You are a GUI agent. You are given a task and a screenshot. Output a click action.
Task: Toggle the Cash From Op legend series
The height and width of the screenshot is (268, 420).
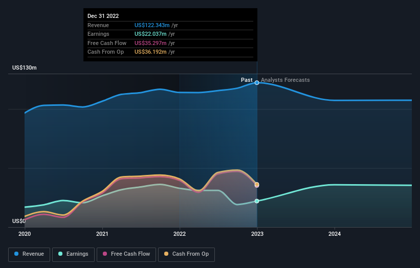[x=186, y=254]
